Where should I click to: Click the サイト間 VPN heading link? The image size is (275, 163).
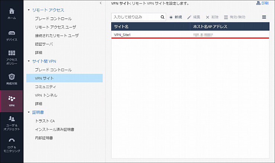click(44, 61)
